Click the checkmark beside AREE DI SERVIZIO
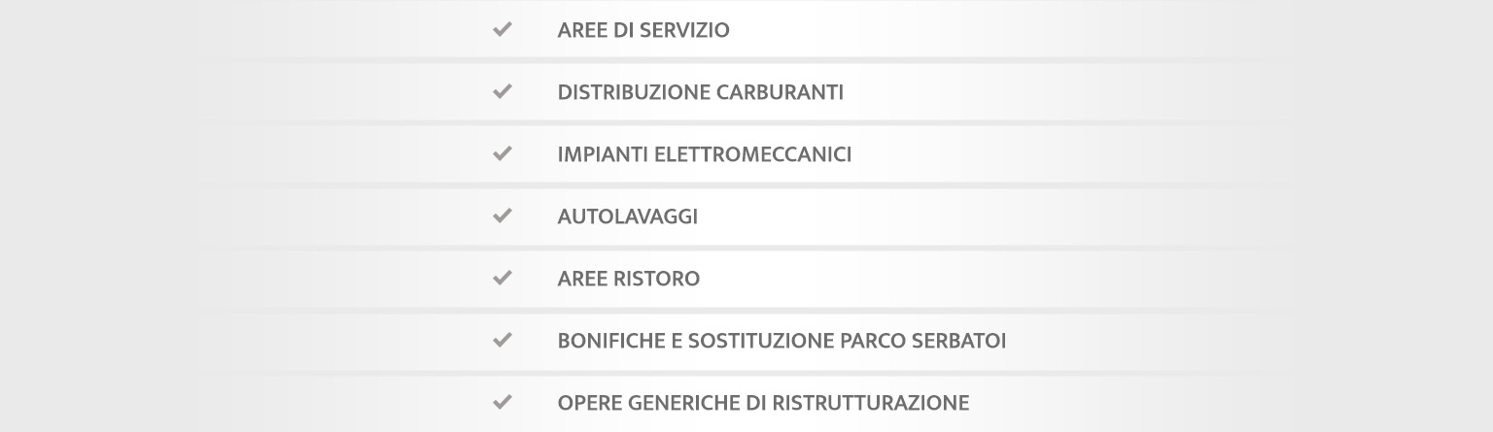This screenshot has height=432, width=1493. 503,30
